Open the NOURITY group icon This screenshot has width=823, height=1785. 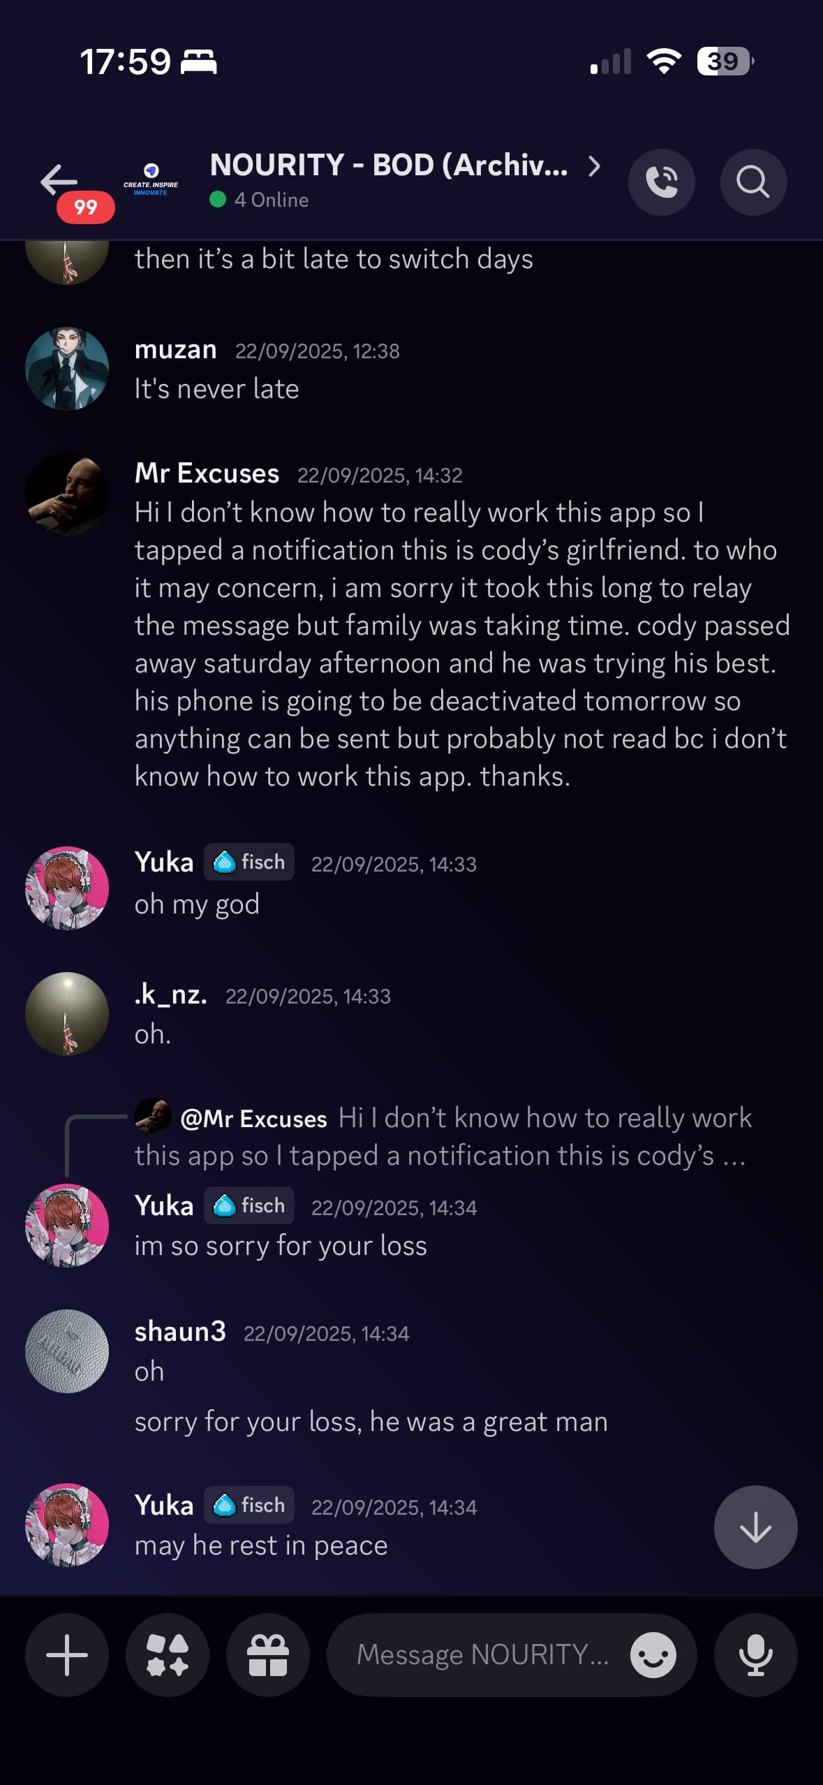[151, 180]
